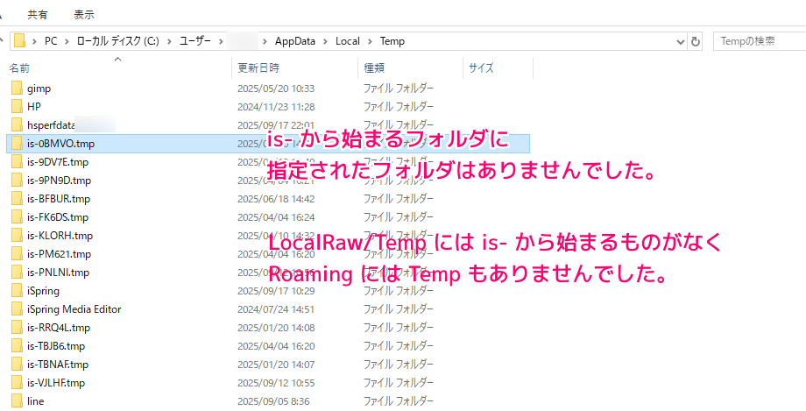Select the is-9PN9D.tmp folder icon
The image size is (806, 411).
tap(17, 181)
